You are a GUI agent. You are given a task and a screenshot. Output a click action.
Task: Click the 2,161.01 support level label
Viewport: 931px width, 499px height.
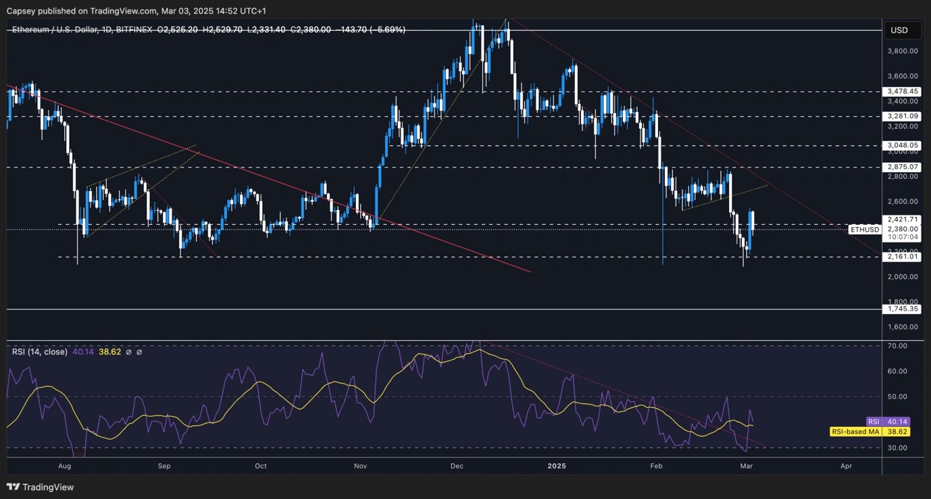[x=903, y=257]
